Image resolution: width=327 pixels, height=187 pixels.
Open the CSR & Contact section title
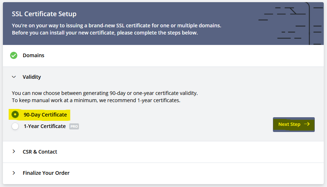40,152
